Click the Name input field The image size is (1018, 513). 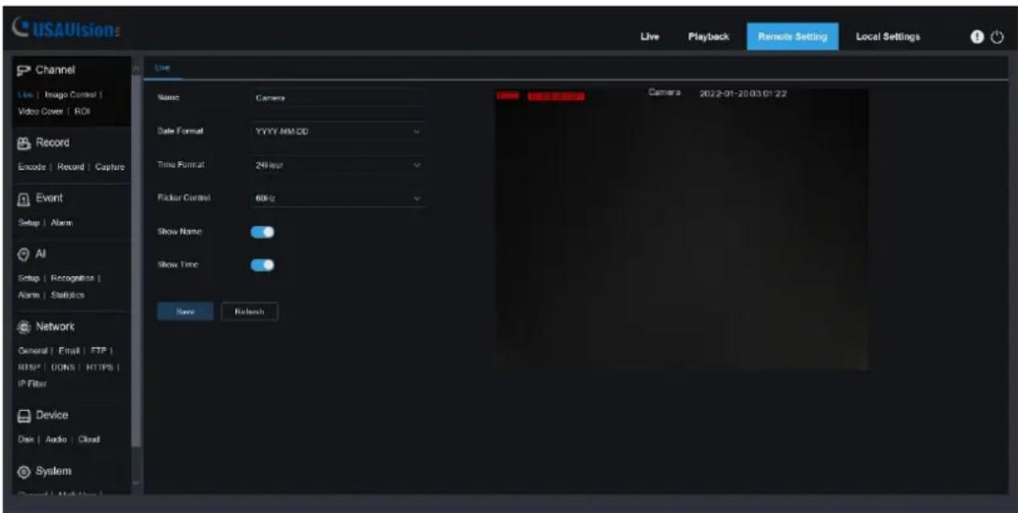338,97
